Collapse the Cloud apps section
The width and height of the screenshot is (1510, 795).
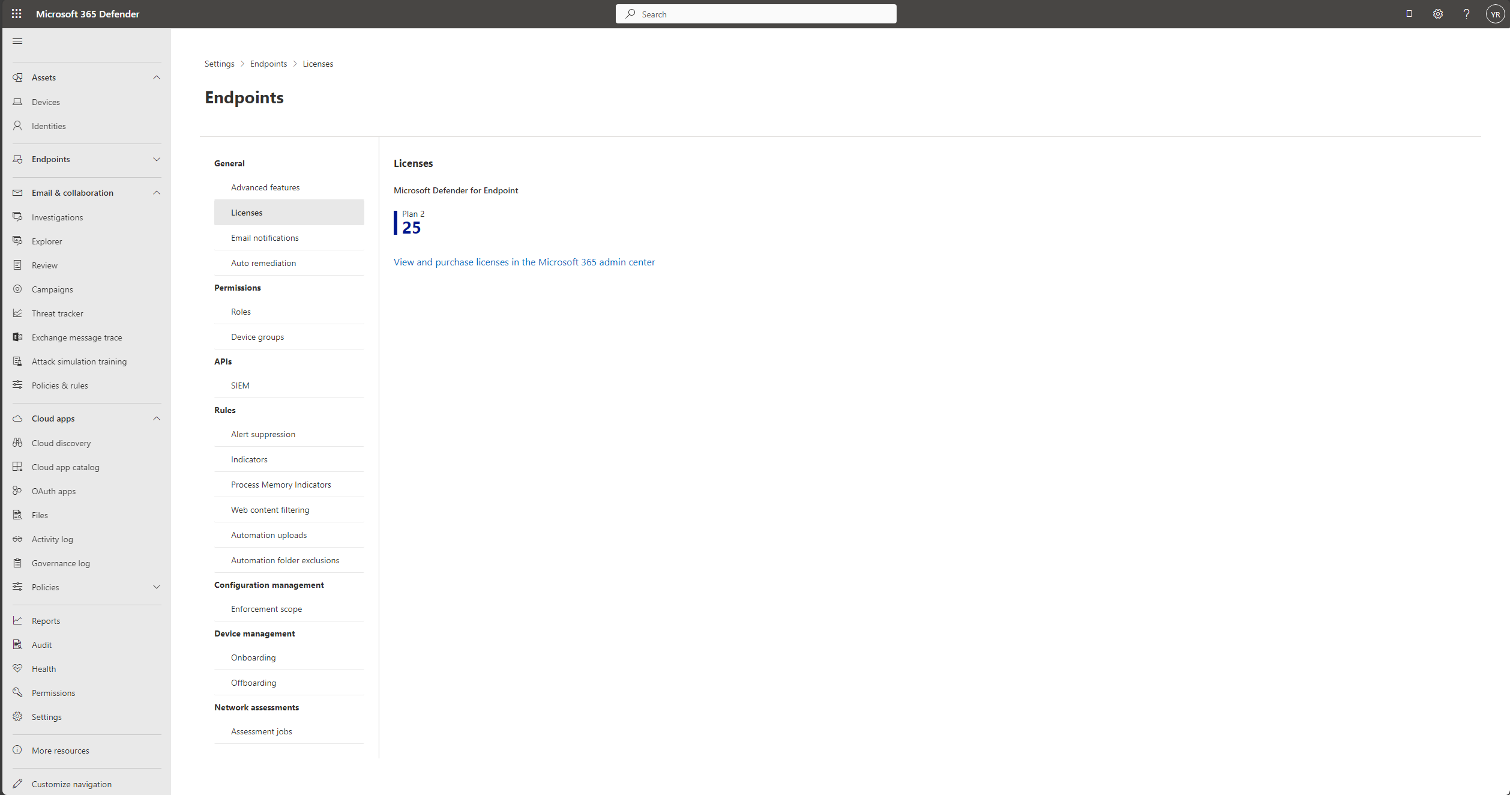click(x=157, y=419)
